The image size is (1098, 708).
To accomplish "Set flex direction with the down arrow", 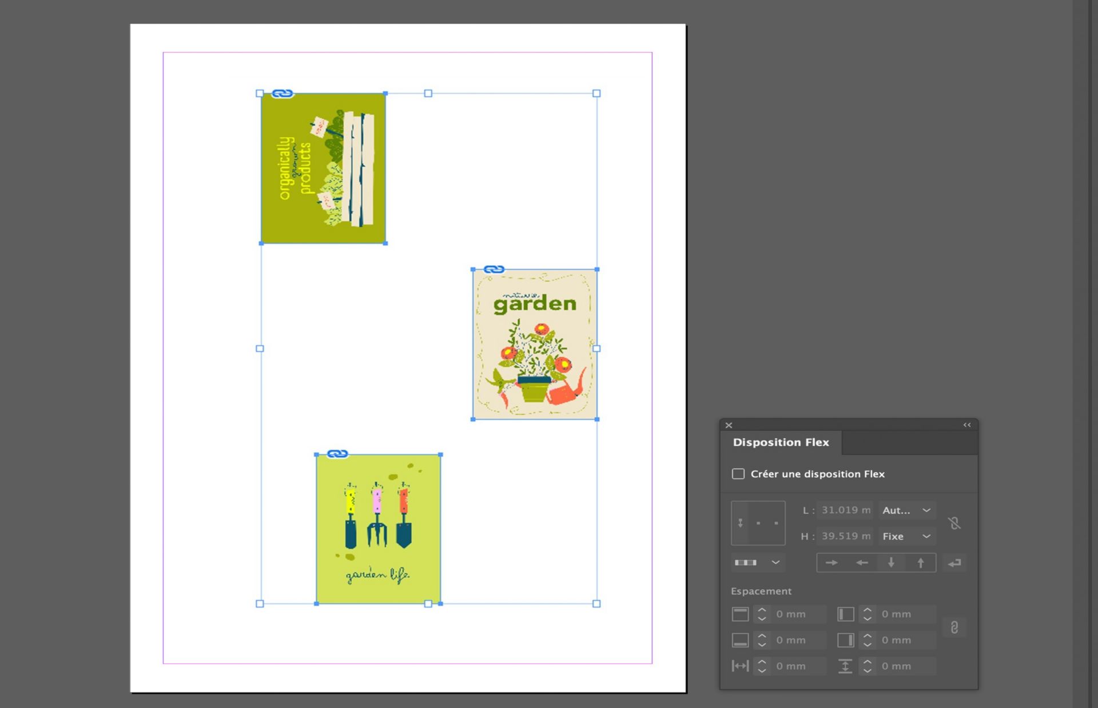I will click(891, 563).
